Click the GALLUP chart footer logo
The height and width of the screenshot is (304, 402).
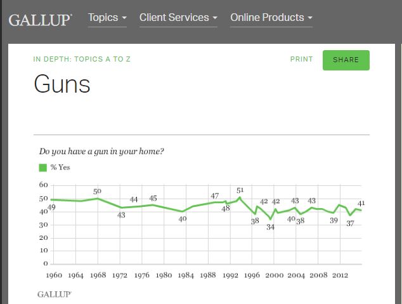point(55,294)
